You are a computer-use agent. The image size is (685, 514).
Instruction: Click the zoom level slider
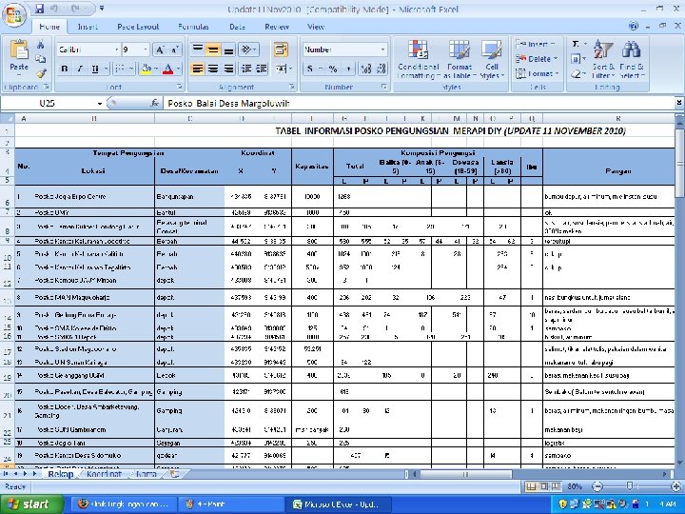[x=630, y=486]
